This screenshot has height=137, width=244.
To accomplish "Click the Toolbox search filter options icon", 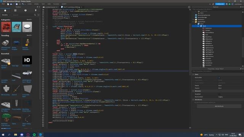I will pos(39,15).
